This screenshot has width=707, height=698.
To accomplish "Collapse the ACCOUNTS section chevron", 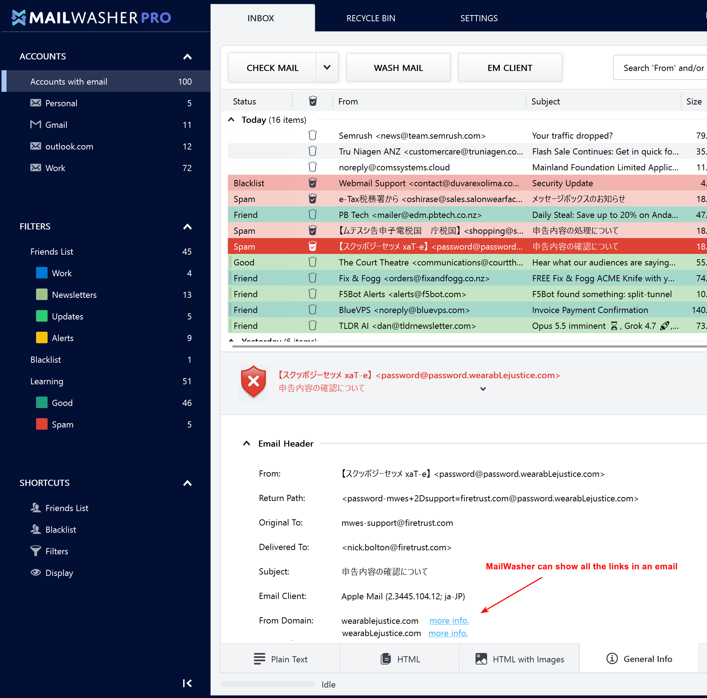I will (x=187, y=57).
